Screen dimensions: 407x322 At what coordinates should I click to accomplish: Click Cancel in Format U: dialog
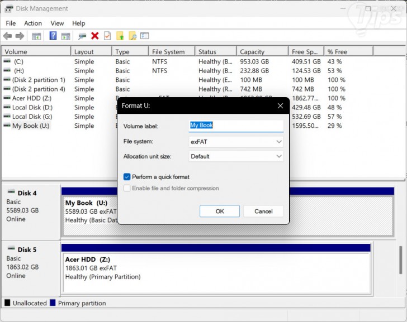[x=263, y=211]
